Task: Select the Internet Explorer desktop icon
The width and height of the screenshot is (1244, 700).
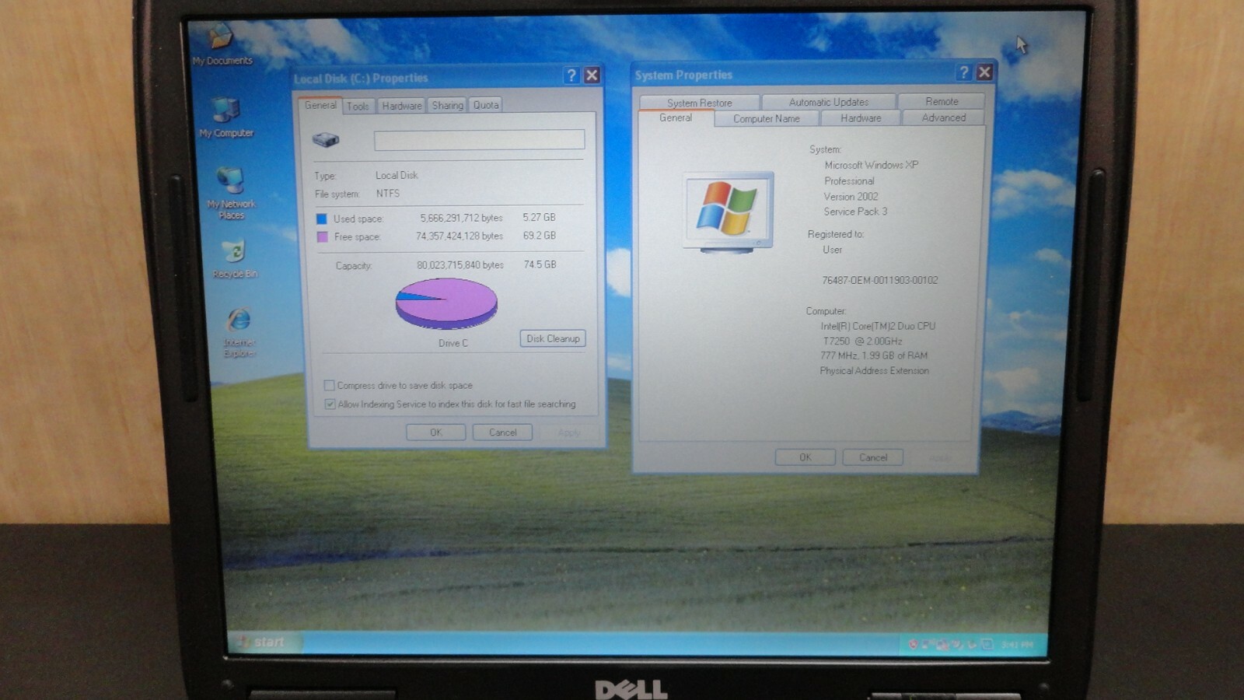Action: (x=239, y=332)
